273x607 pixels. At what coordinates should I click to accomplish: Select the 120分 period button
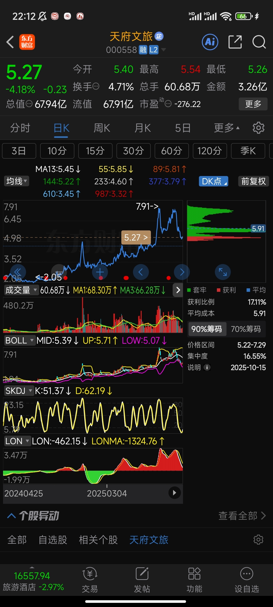point(210,151)
